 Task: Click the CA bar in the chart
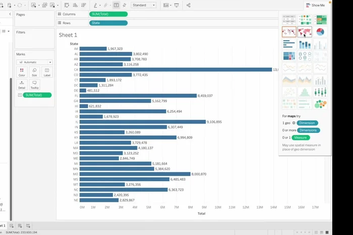tap(175, 69)
